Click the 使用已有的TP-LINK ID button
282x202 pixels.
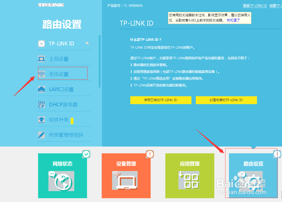click(161, 100)
